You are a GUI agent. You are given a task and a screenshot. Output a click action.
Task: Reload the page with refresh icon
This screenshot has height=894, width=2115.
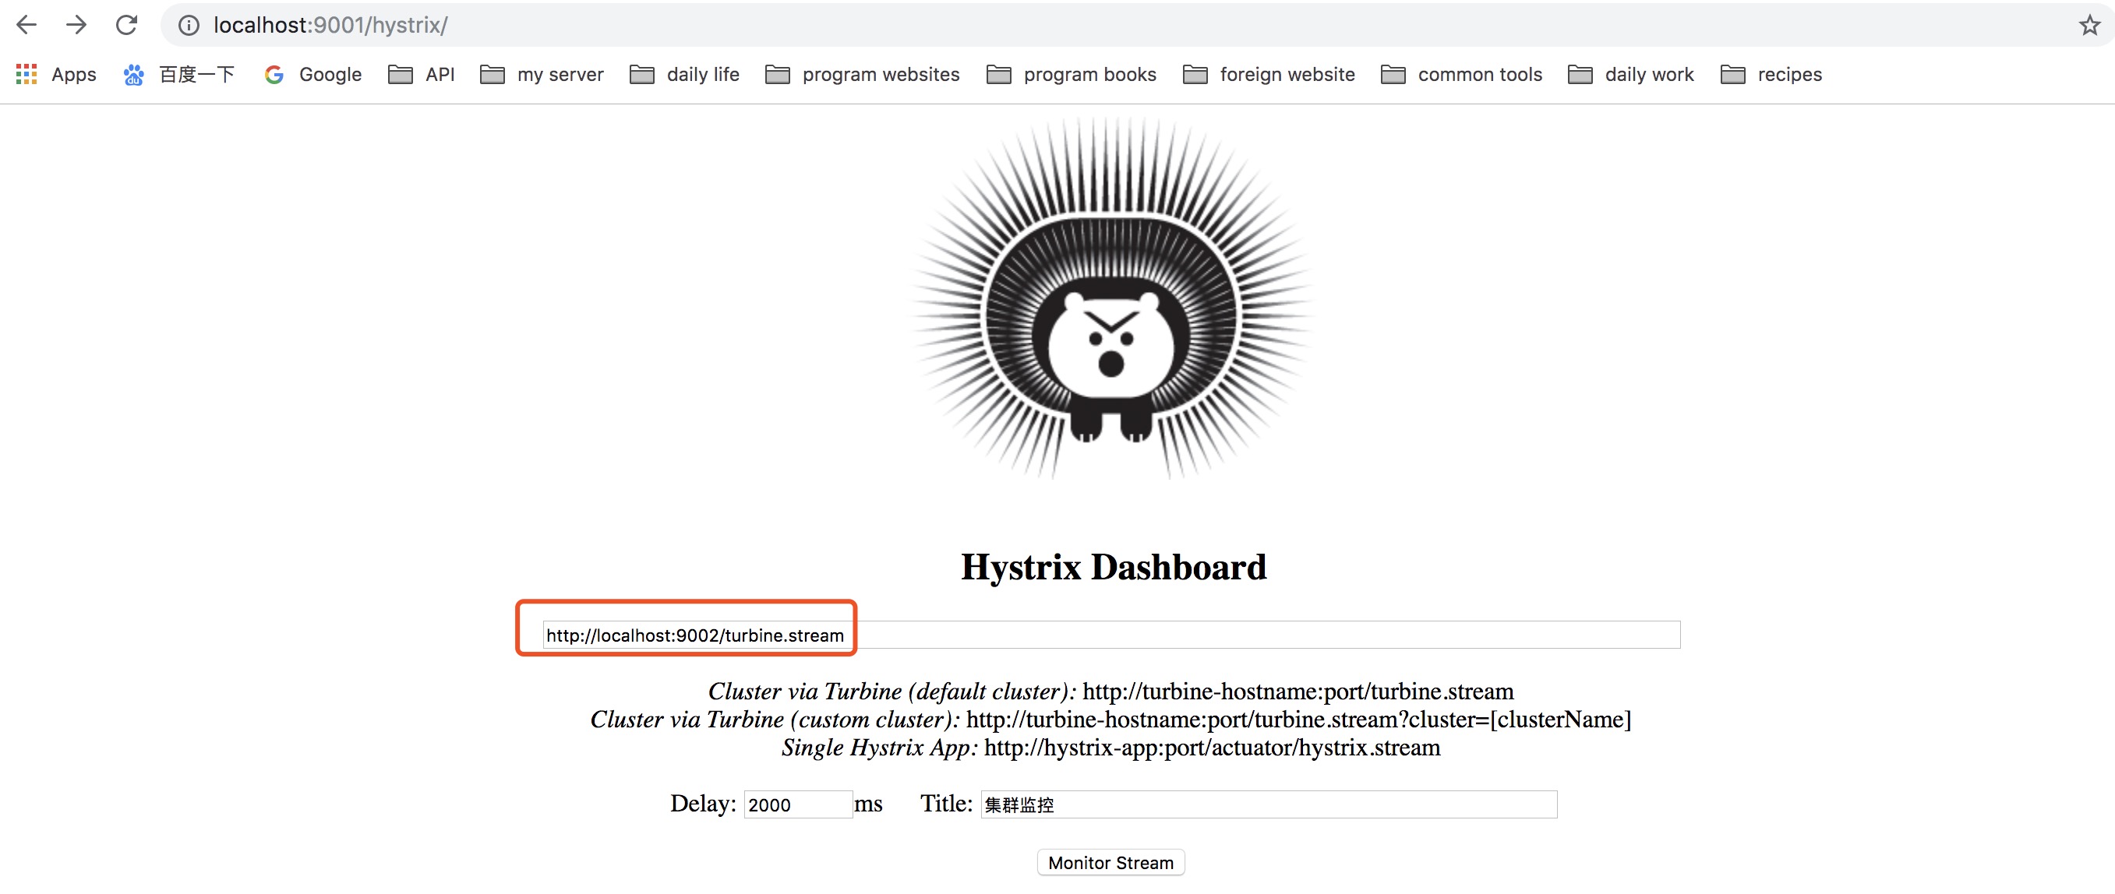[126, 25]
